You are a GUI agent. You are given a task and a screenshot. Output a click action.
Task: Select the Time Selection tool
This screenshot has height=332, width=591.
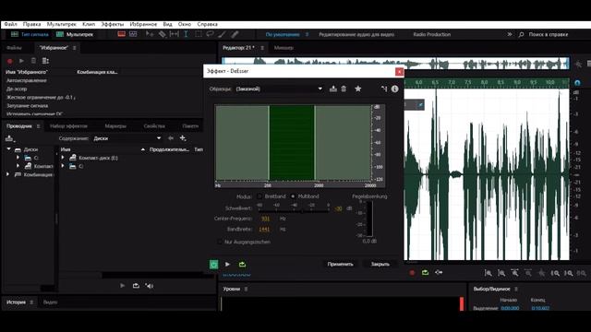coord(186,34)
